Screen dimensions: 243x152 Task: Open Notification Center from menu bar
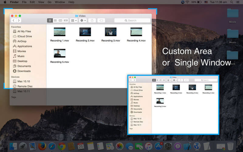238,2
